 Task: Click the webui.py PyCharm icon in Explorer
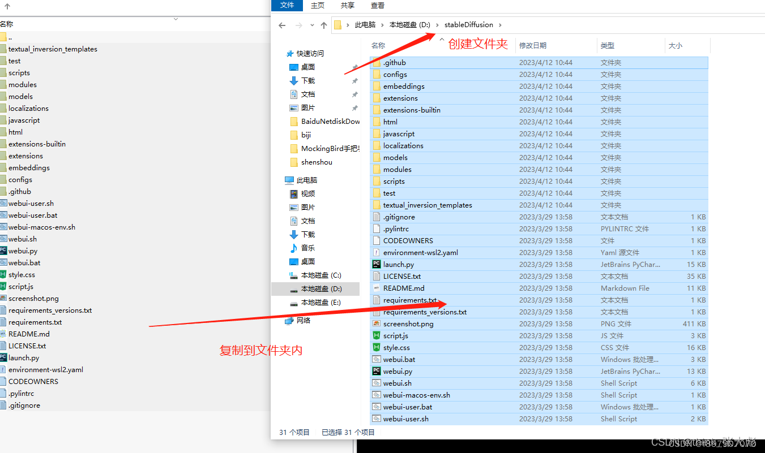click(x=377, y=371)
